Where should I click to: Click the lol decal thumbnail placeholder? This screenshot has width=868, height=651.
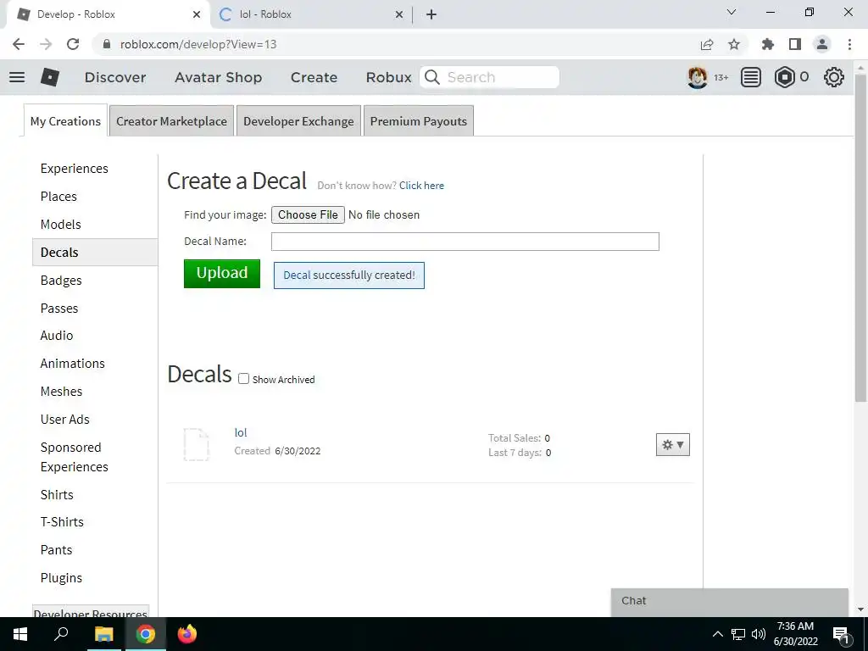196,444
